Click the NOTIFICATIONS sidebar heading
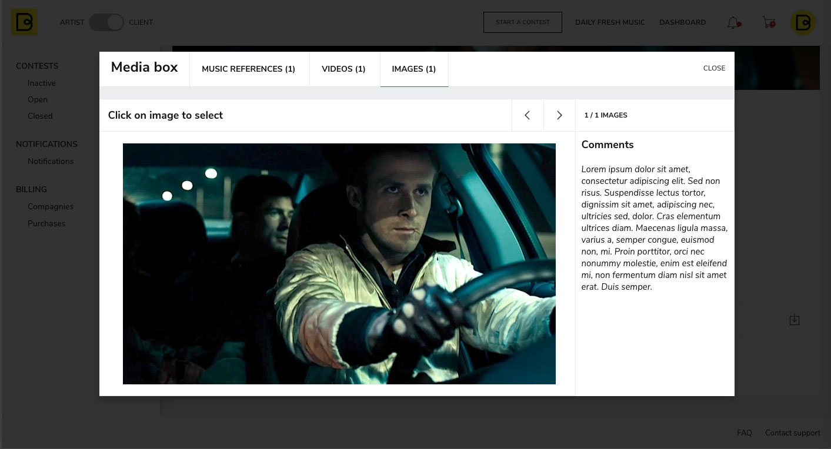The image size is (831, 449). coord(46,144)
